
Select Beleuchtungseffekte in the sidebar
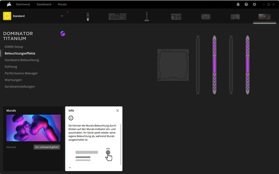tap(20, 53)
